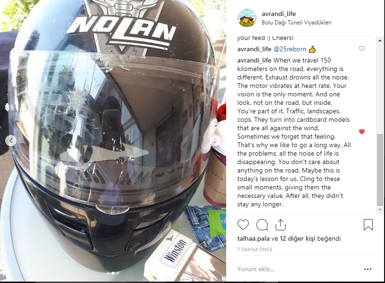
Task: Click the comments scrollbar thumb
Action: pyautogui.click(x=380, y=170)
